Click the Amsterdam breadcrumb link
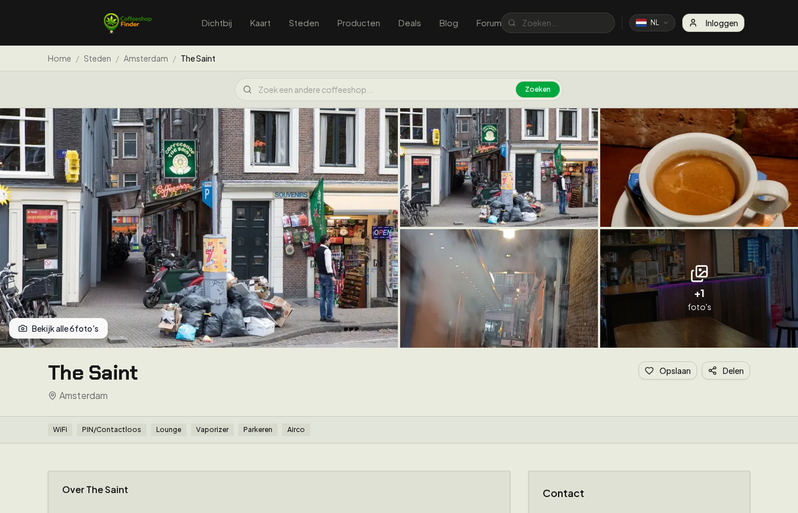This screenshot has width=798, height=513. point(146,58)
